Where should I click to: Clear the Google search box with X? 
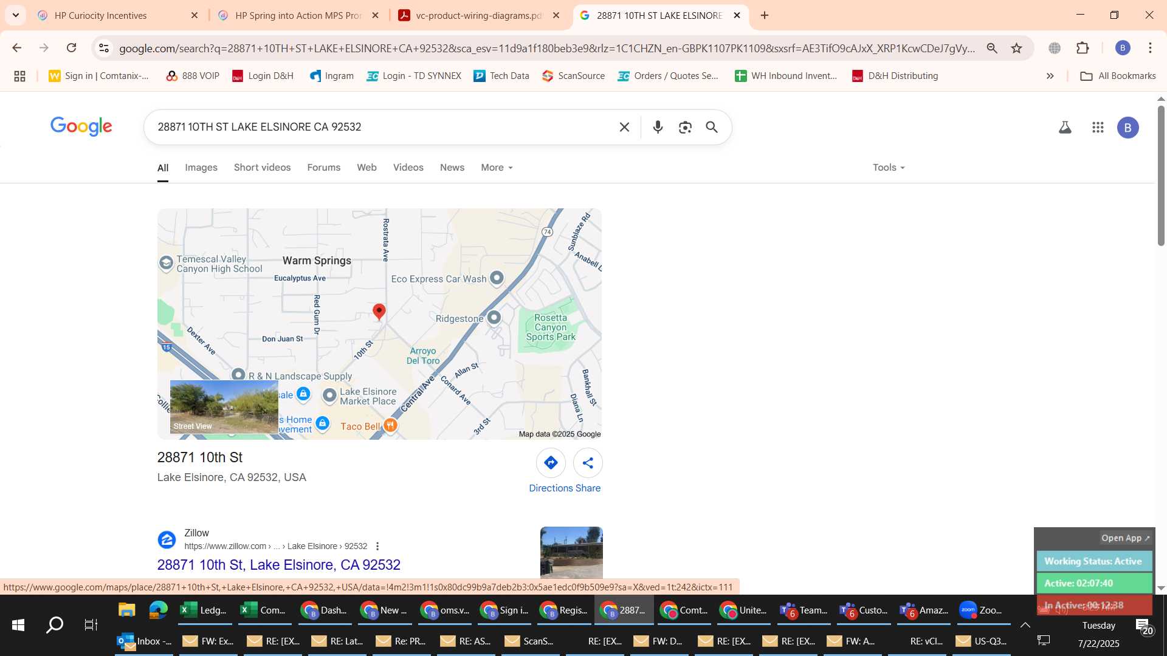[624, 127]
